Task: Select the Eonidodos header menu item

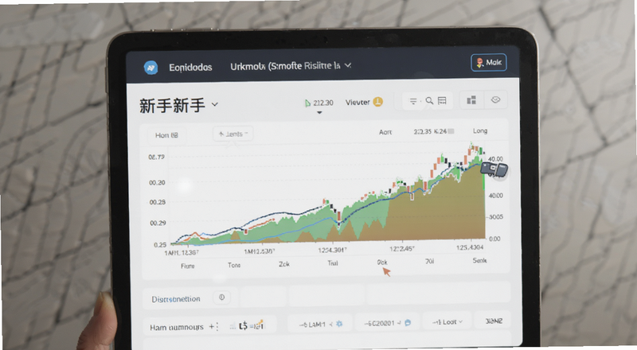Action: [x=190, y=68]
